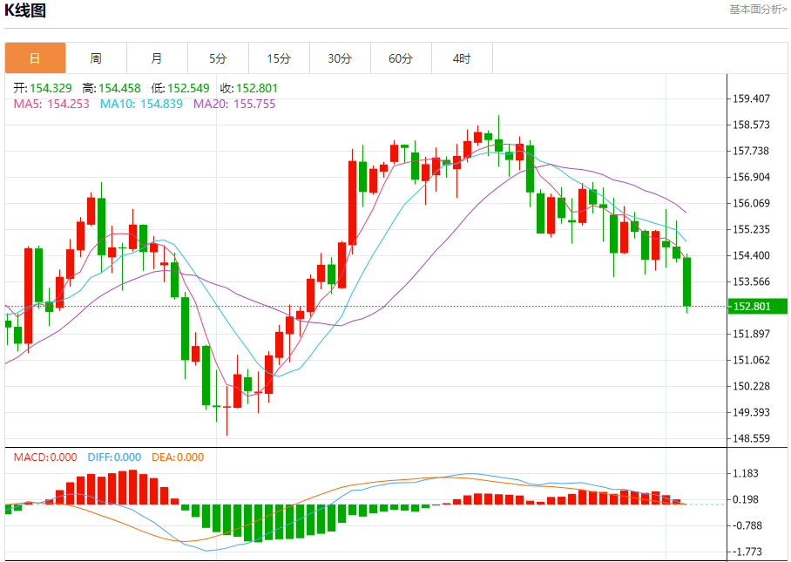Click the 收:152.801 close price value
791x562 pixels.
[248, 88]
